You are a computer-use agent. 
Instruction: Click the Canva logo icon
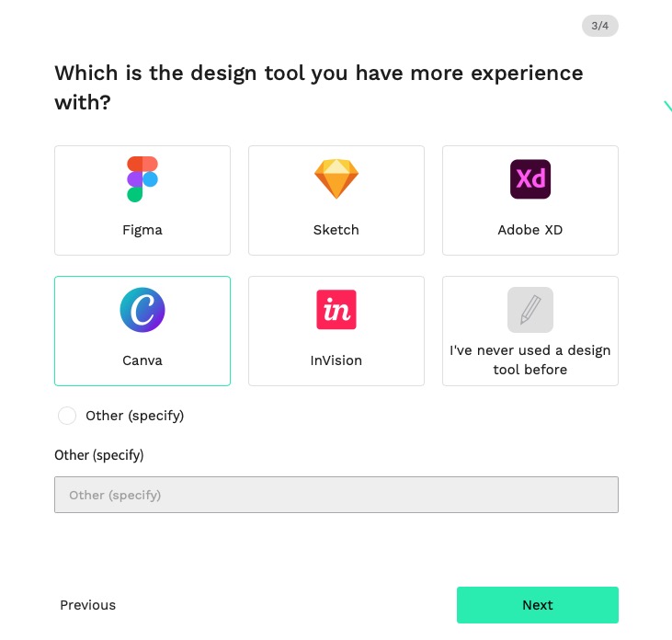142,310
